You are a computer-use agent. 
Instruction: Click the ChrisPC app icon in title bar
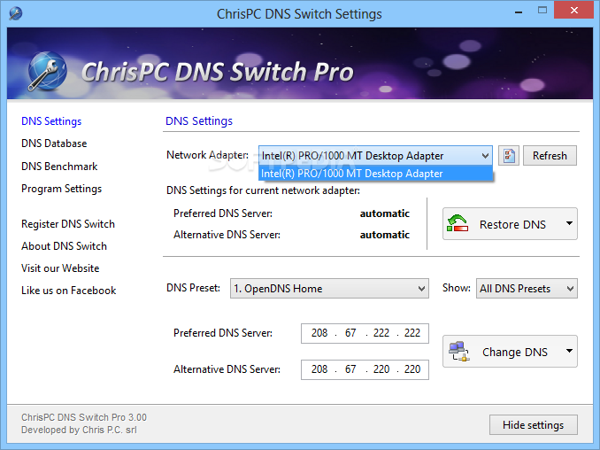point(15,13)
